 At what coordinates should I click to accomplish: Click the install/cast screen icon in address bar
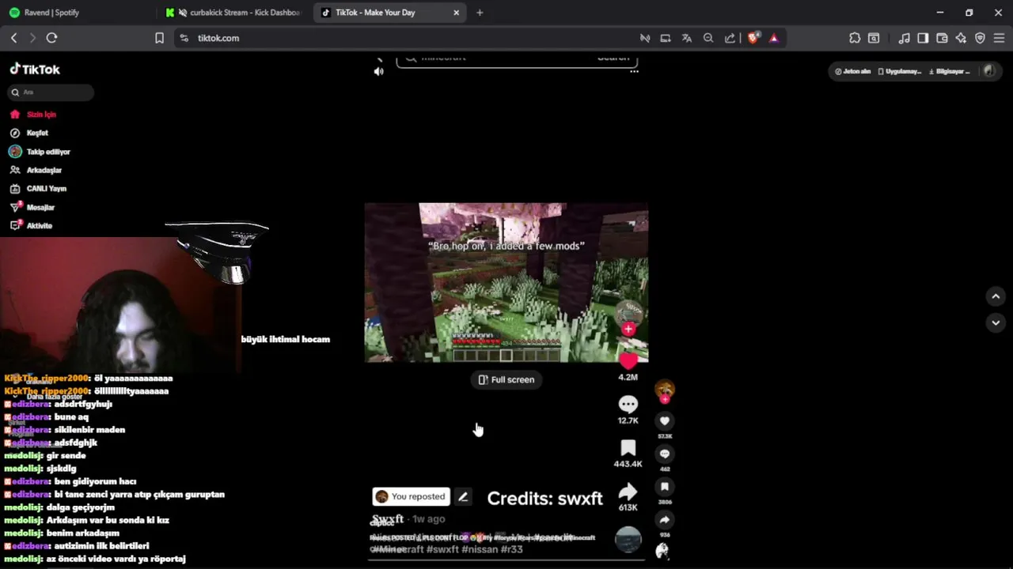tap(666, 38)
